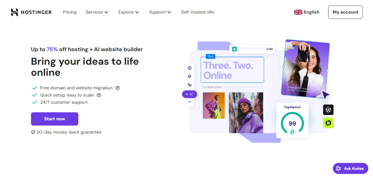Click the add element plus icon
This screenshot has height=177, width=373.
(x=189, y=68)
